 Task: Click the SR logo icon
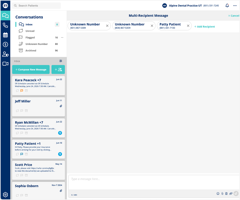[x=5, y=6]
